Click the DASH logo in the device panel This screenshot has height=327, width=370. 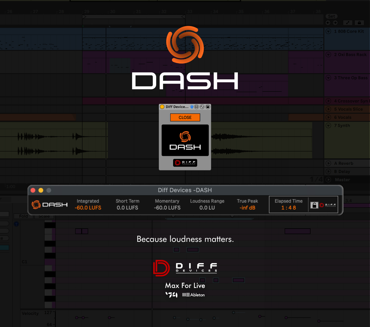pyautogui.click(x=185, y=140)
